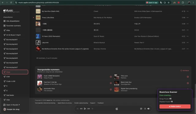Open the Cookie-waarschuwing link
The width and height of the screenshot is (196, 114).
pyautogui.click(x=81, y=103)
